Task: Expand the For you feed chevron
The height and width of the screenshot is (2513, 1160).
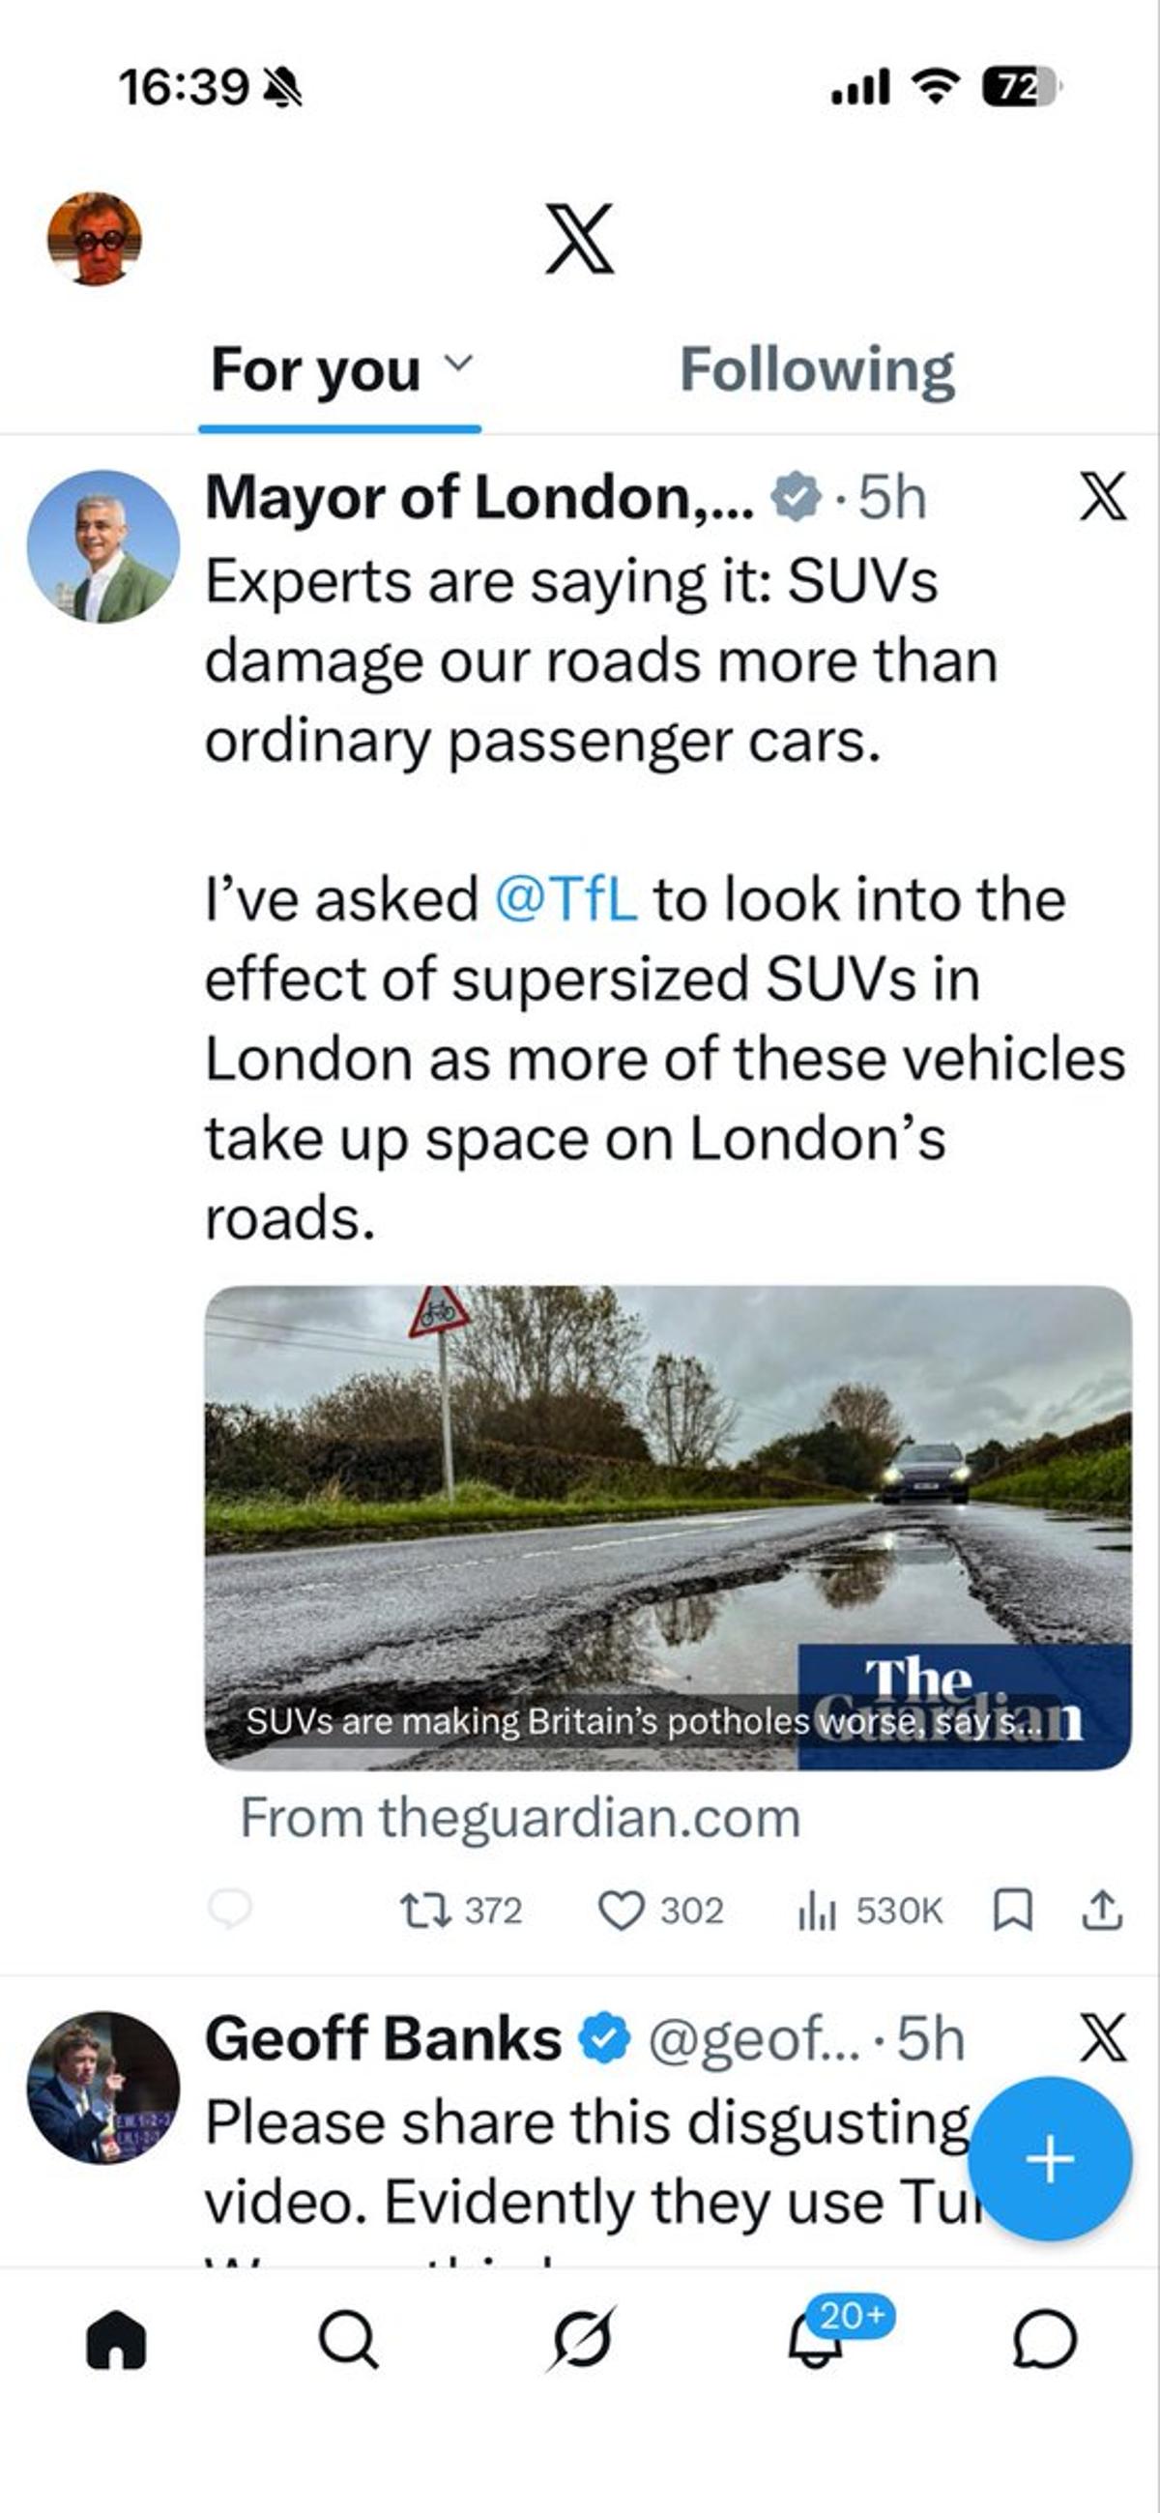Action: coord(457,363)
